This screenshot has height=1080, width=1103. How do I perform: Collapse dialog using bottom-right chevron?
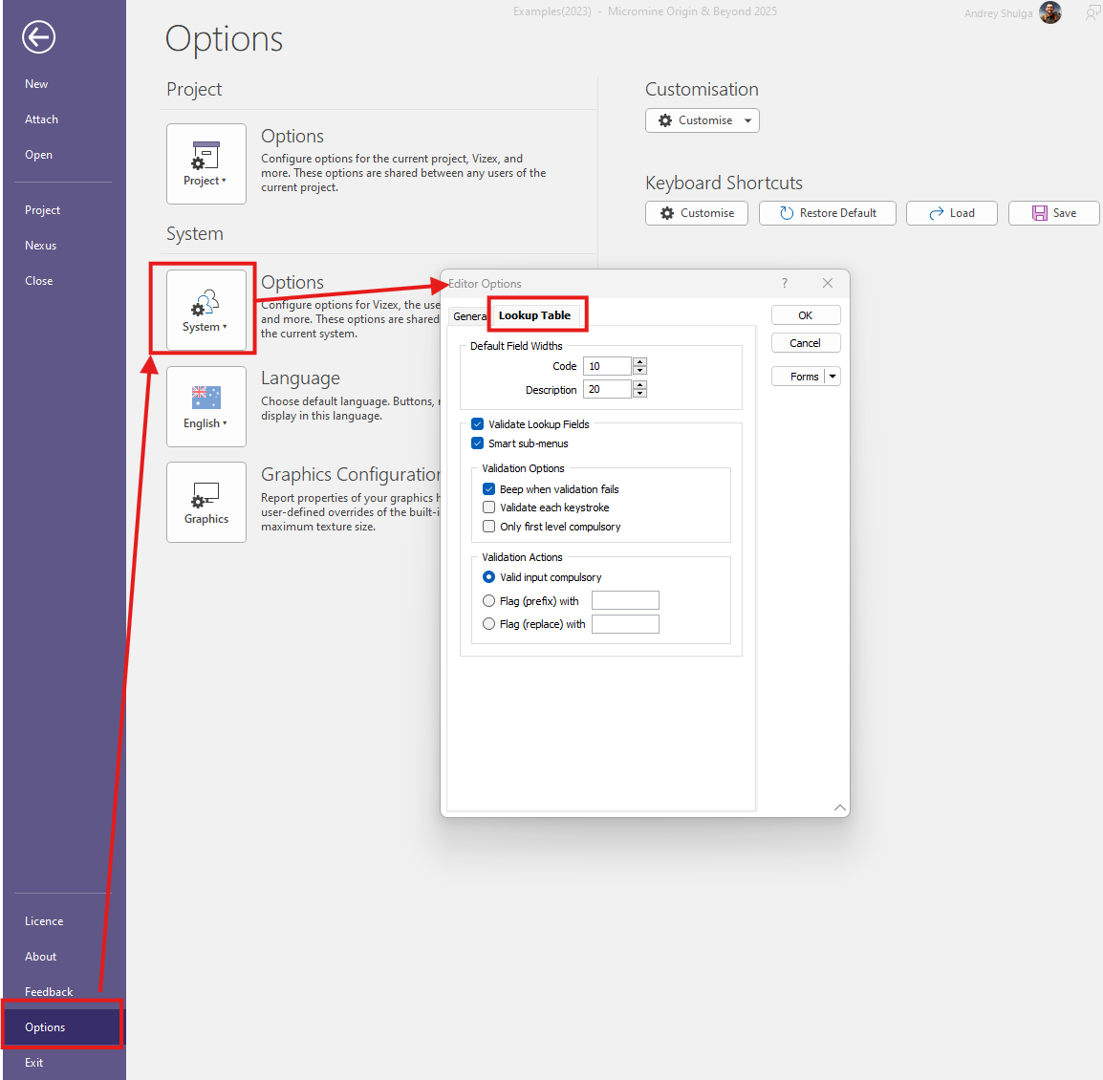(839, 808)
